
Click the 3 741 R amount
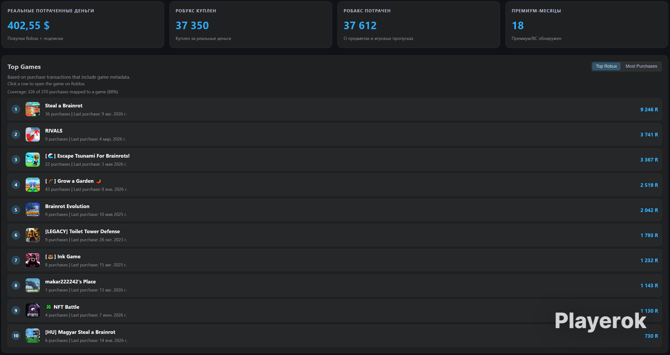[x=649, y=135]
